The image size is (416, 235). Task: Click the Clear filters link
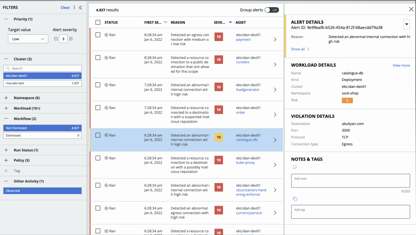coord(65,8)
